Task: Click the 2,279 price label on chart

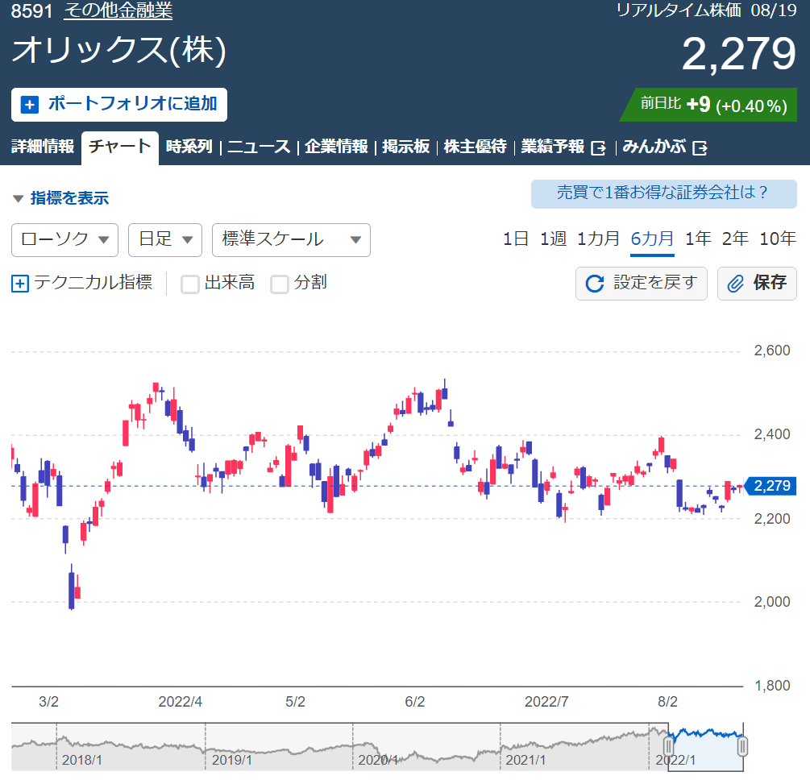Action: (x=771, y=486)
